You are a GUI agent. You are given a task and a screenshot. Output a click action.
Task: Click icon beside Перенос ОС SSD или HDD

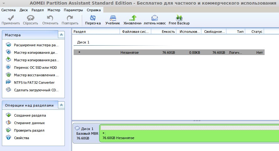click(x=8, y=67)
